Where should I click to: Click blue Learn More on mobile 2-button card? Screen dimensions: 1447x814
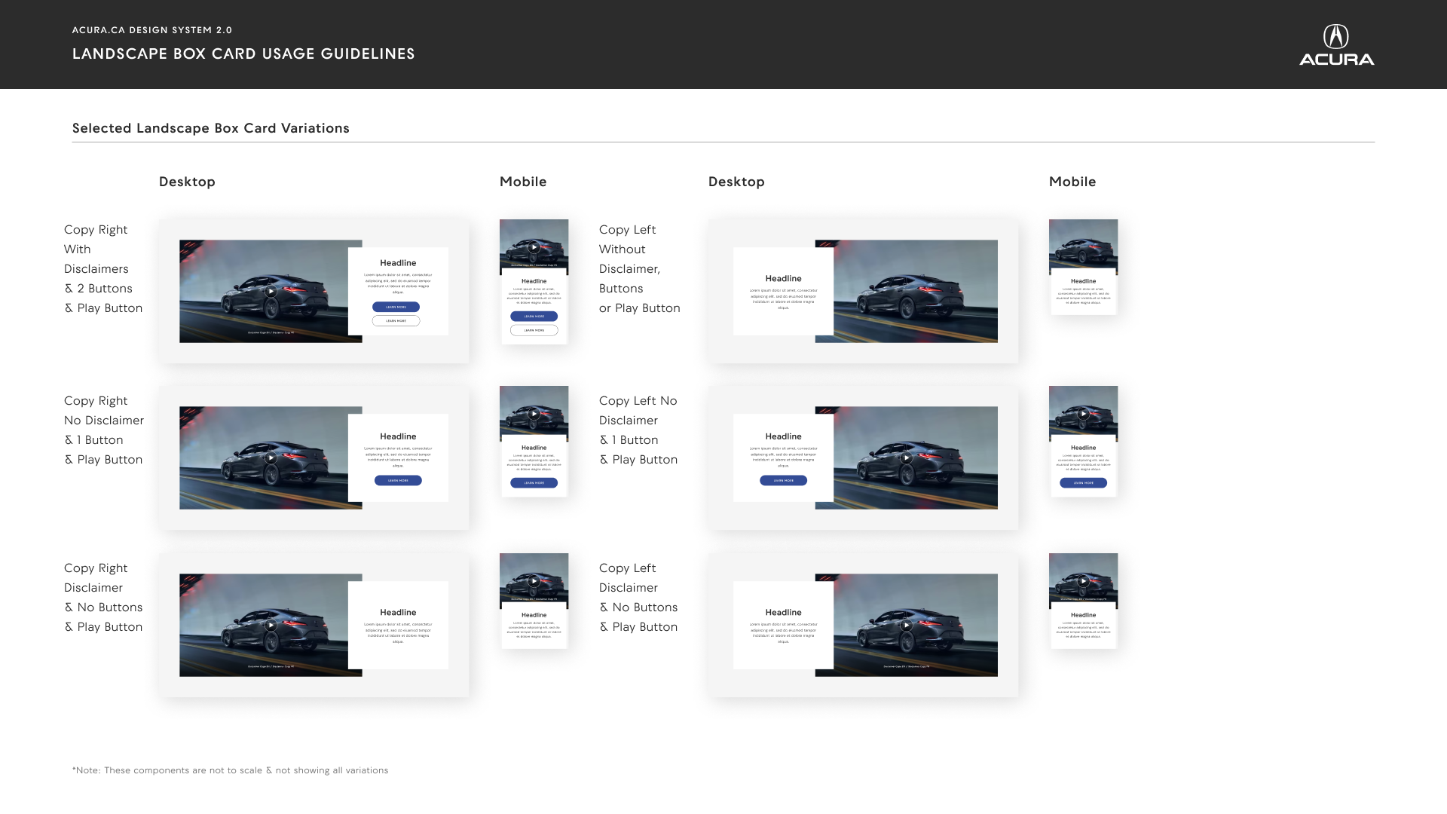[534, 317]
